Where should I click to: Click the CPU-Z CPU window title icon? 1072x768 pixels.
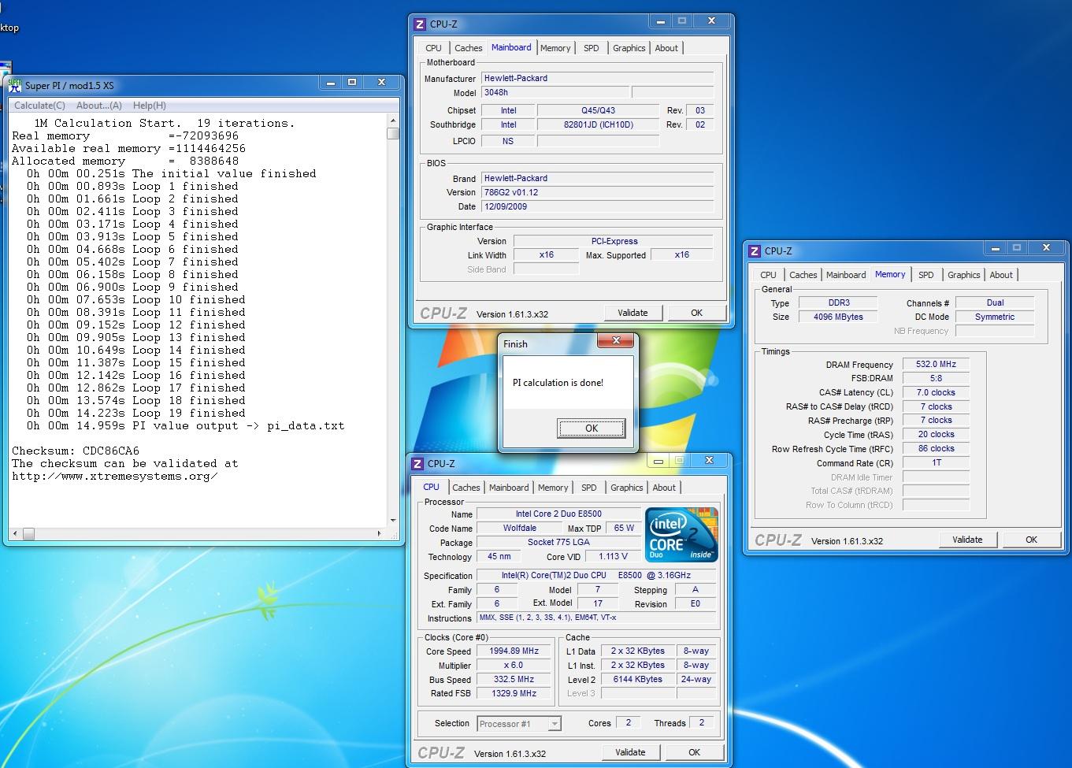tap(417, 464)
